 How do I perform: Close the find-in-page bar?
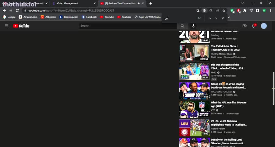coord(223,18)
